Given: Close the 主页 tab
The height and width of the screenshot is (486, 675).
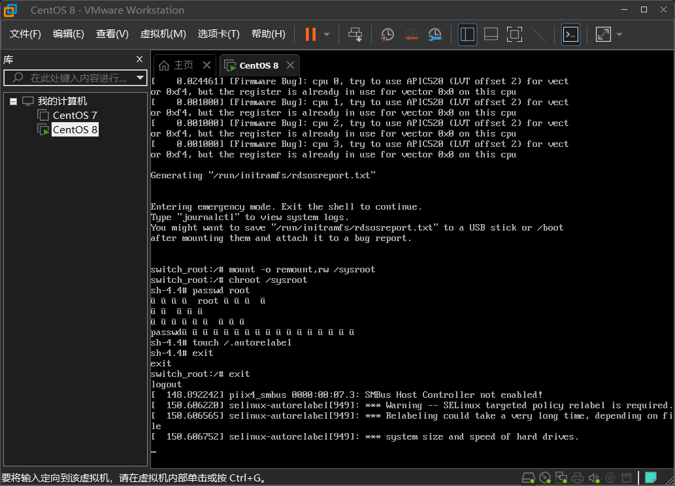Looking at the screenshot, I should tap(206, 65).
